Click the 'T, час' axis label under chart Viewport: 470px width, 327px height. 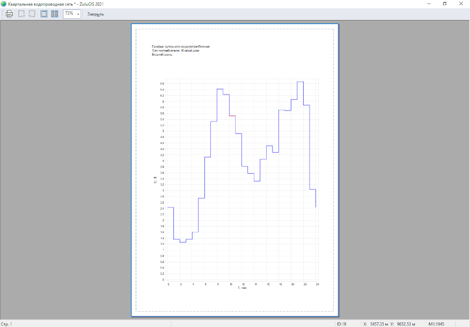pyautogui.click(x=242, y=288)
